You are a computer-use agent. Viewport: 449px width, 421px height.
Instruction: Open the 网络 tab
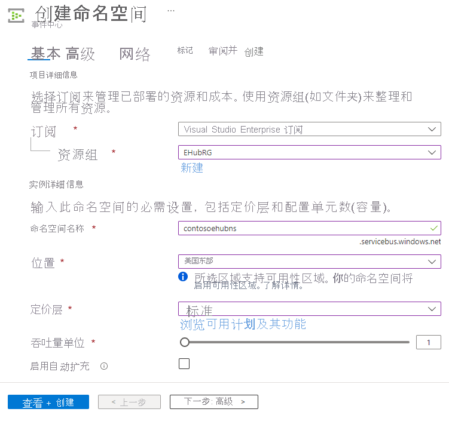(x=135, y=54)
